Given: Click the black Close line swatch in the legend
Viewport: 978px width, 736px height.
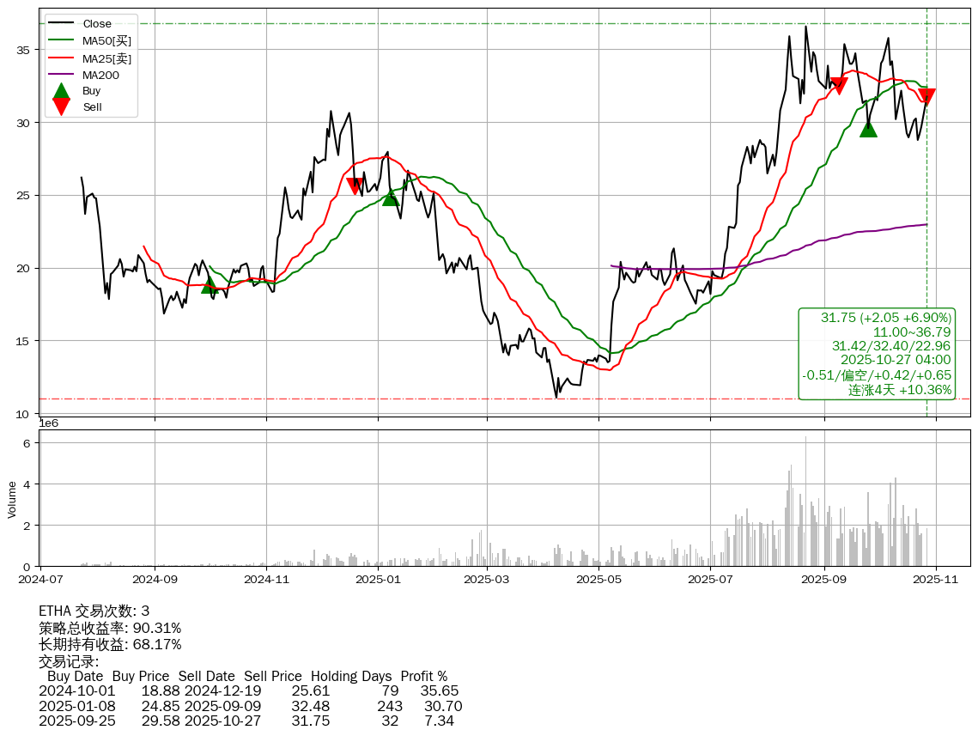Looking at the screenshot, I should pos(61,24).
